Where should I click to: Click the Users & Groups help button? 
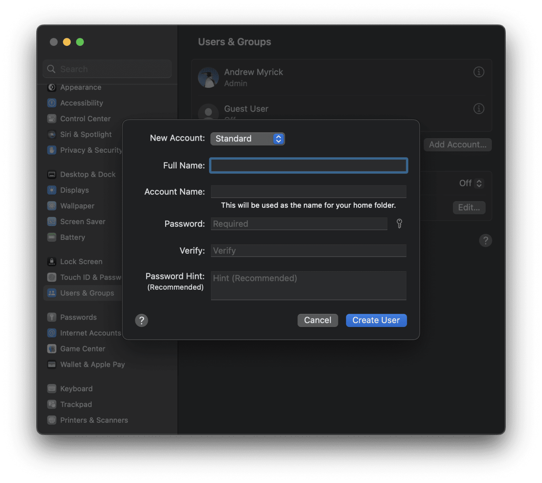click(486, 241)
